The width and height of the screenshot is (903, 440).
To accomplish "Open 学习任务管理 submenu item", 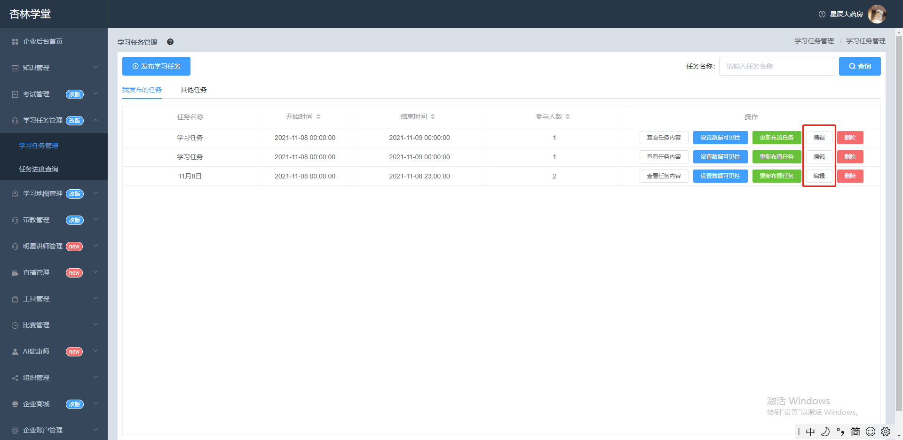I will (39, 146).
